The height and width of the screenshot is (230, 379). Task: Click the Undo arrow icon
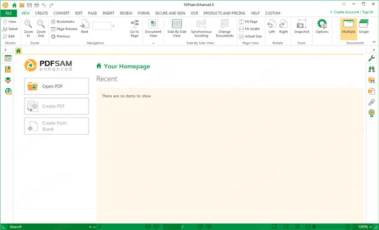44,5
